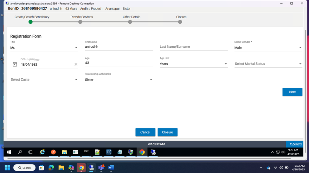Open Microsoft Teams in local taskbar
This screenshot has width=309, height=173.
click(x=101, y=168)
